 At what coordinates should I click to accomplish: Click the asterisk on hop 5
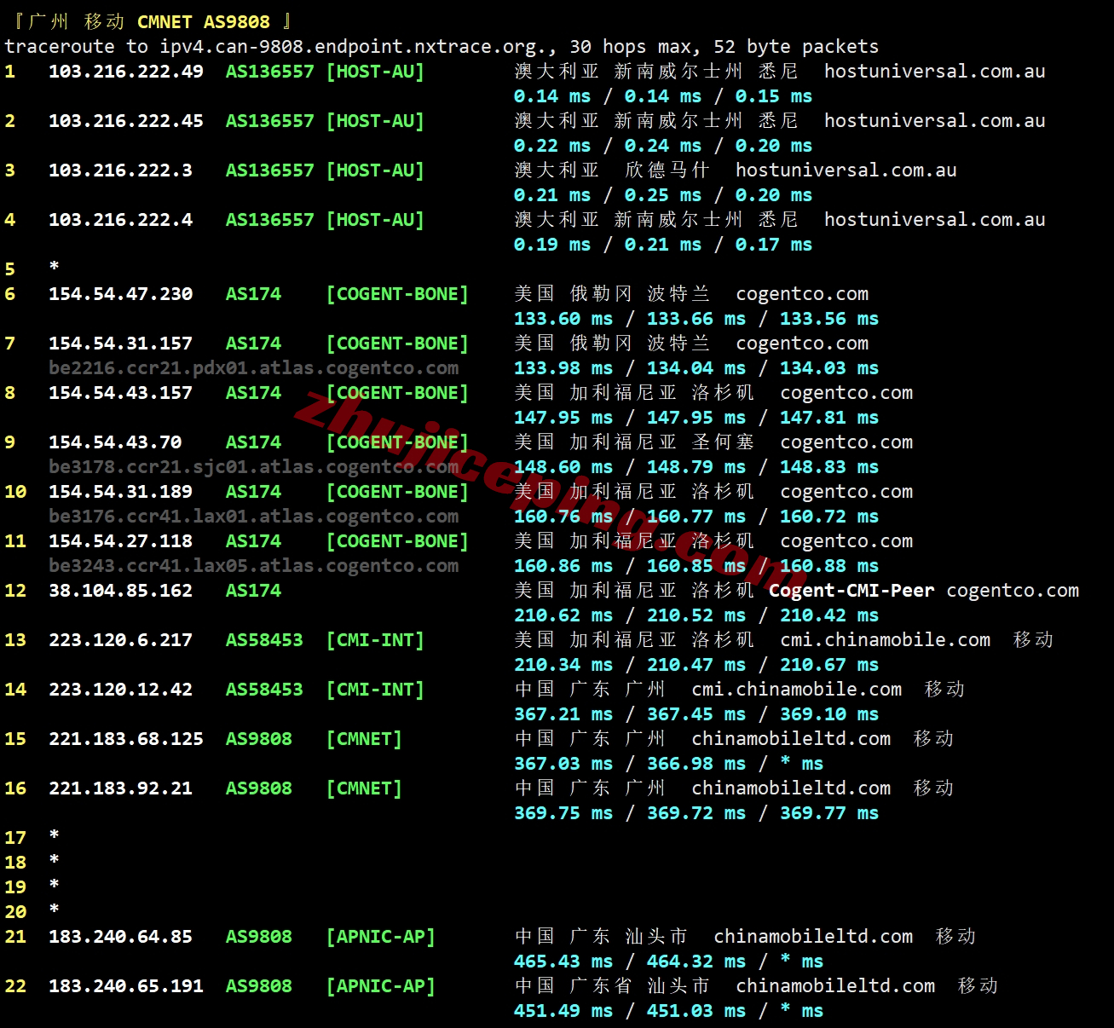pyautogui.click(x=54, y=267)
